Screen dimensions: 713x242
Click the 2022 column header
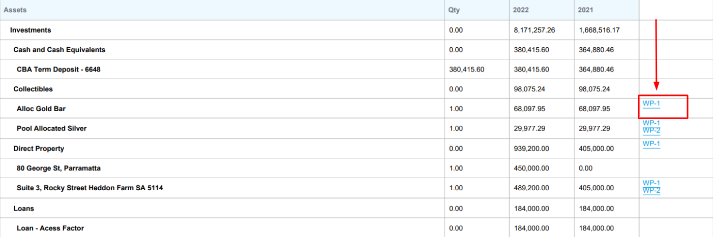(x=521, y=10)
